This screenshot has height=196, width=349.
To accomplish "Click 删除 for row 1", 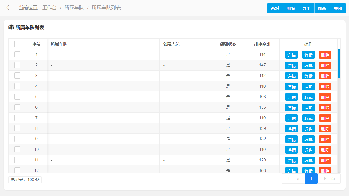I will [325, 55].
